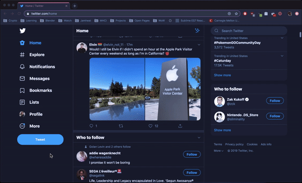
Task: Open the More menu in the sidebar
Action: point(30,126)
